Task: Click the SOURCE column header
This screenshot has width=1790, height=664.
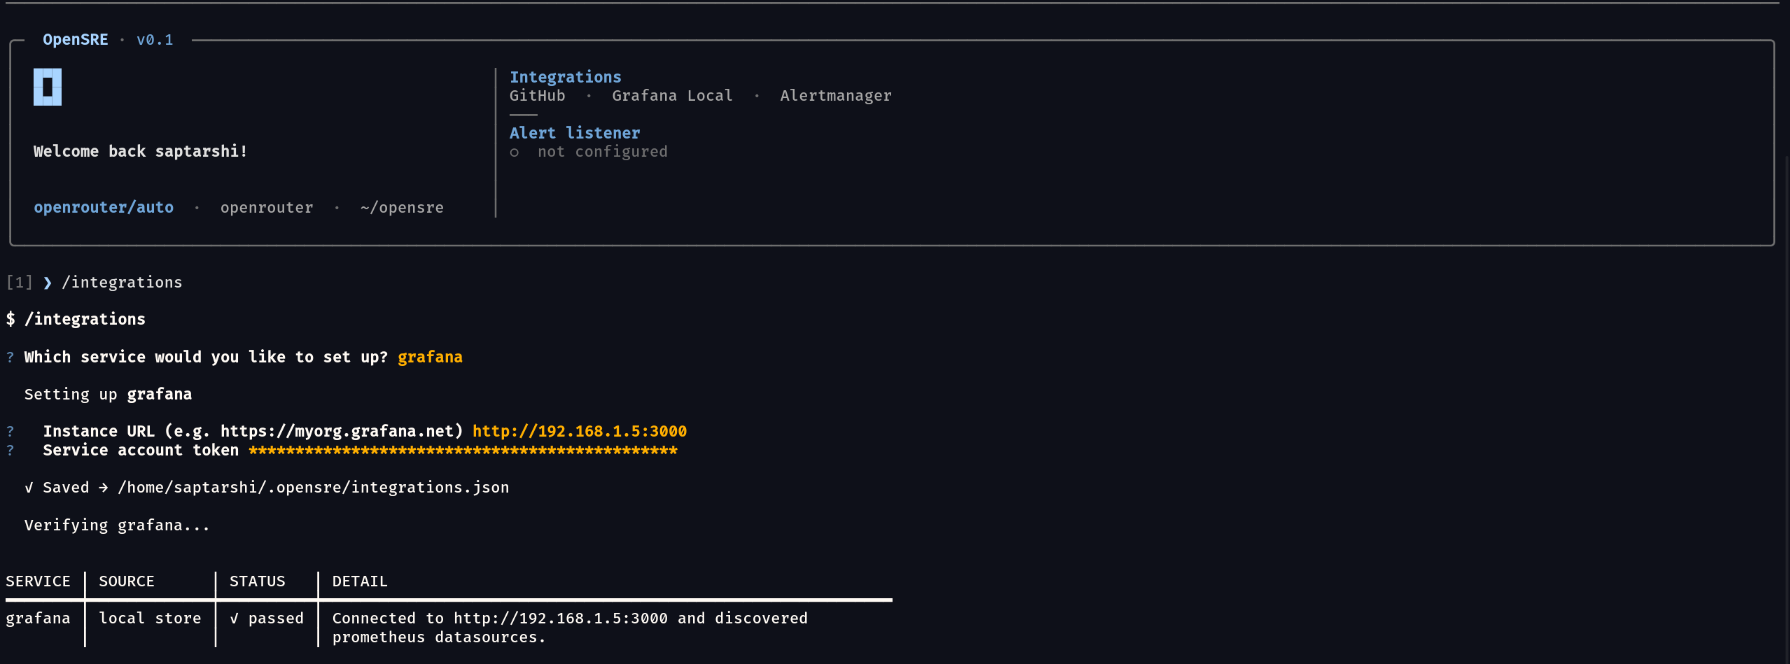Action: (127, 581)
